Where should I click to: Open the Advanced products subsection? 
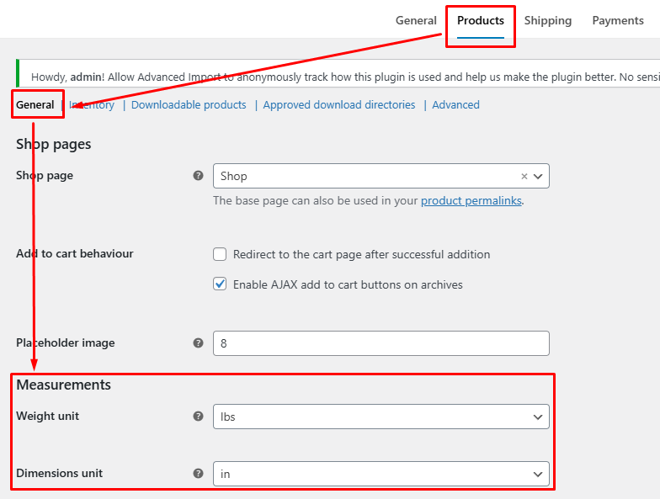click(x=455, y=104)
